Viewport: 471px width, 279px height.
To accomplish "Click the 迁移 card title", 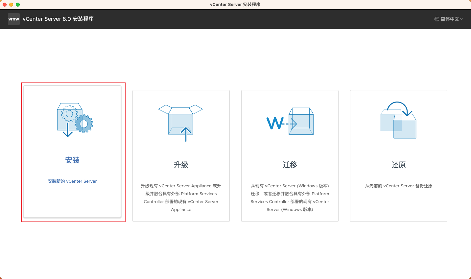I will tap(290, 165).
